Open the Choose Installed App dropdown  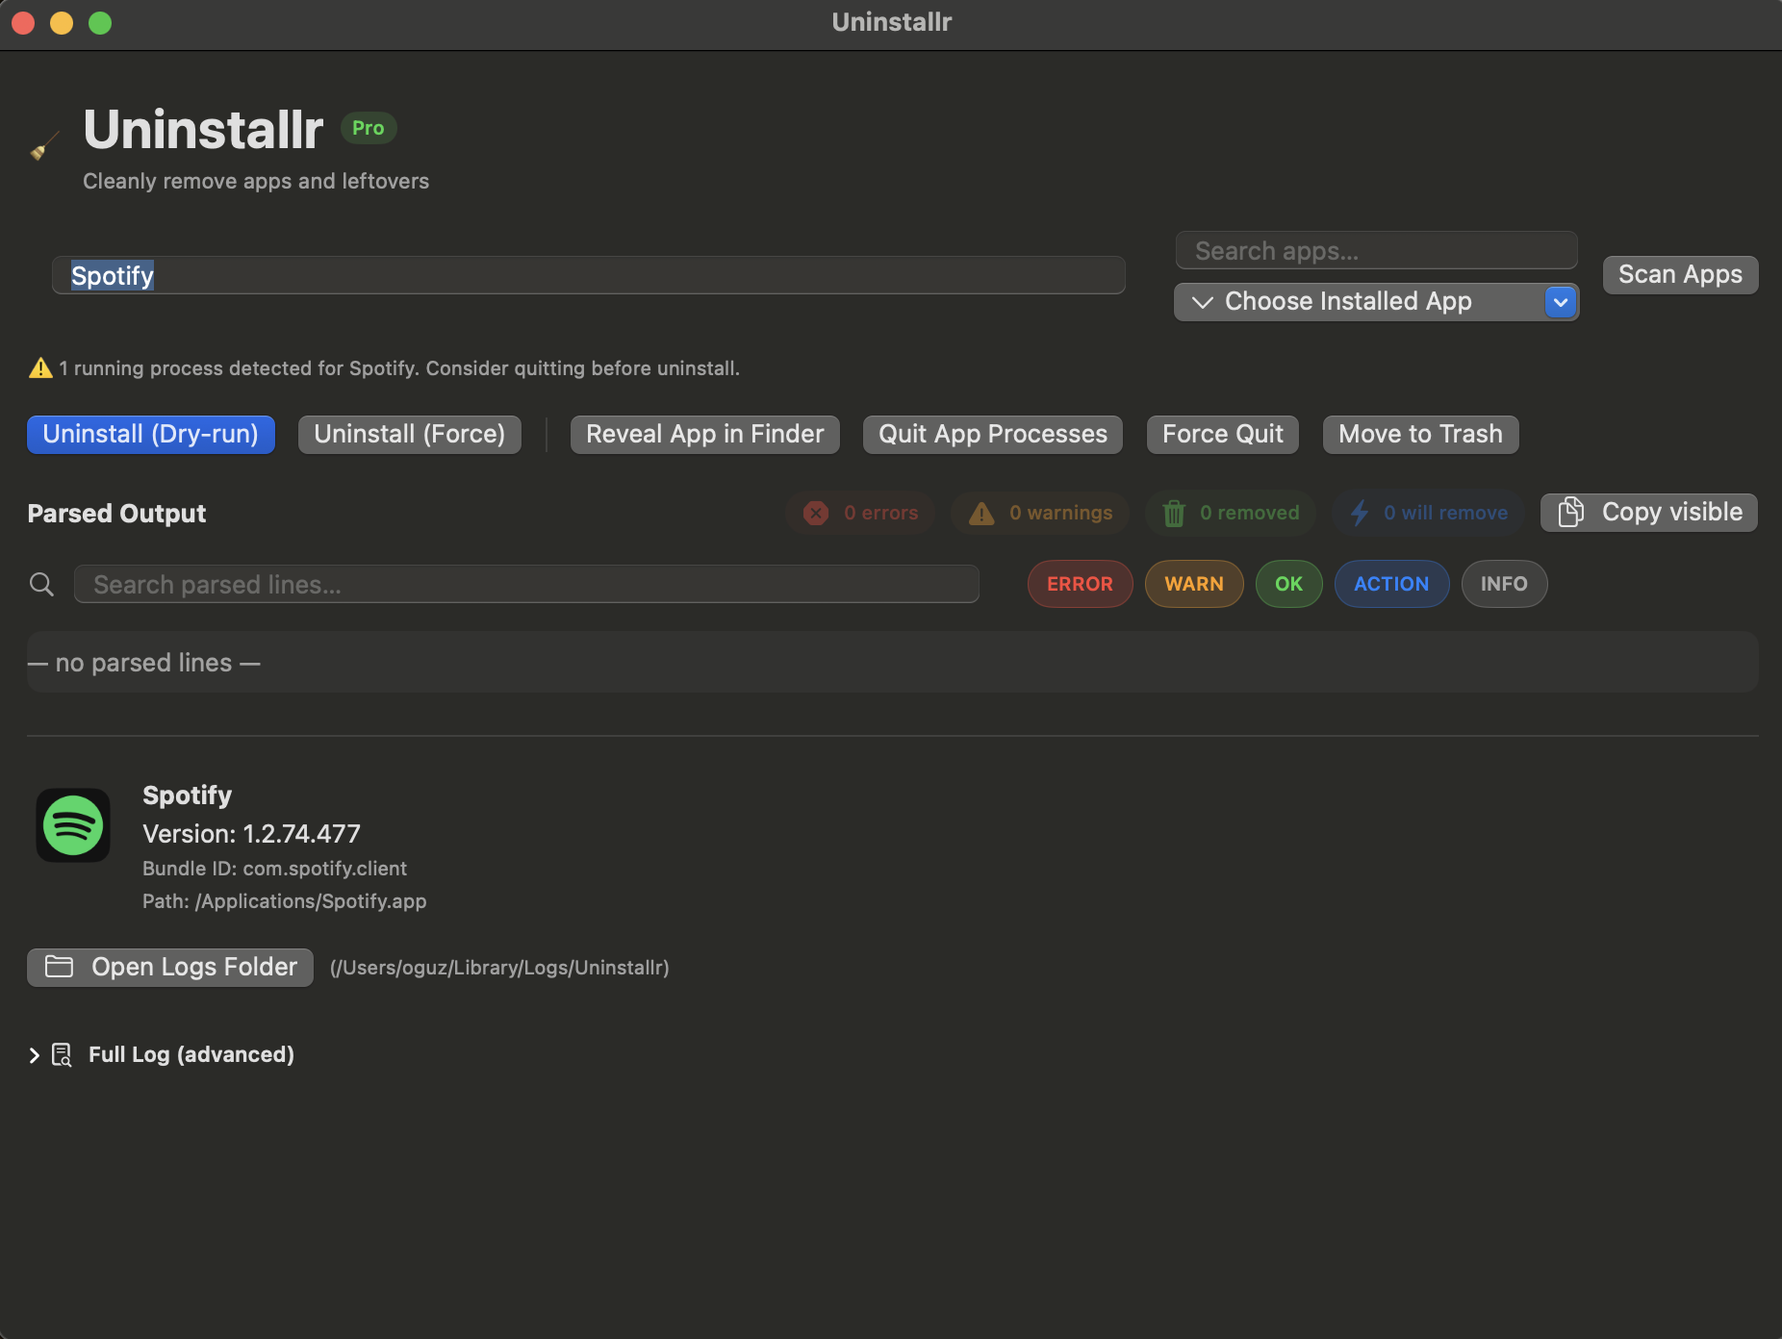point(1375,302)
